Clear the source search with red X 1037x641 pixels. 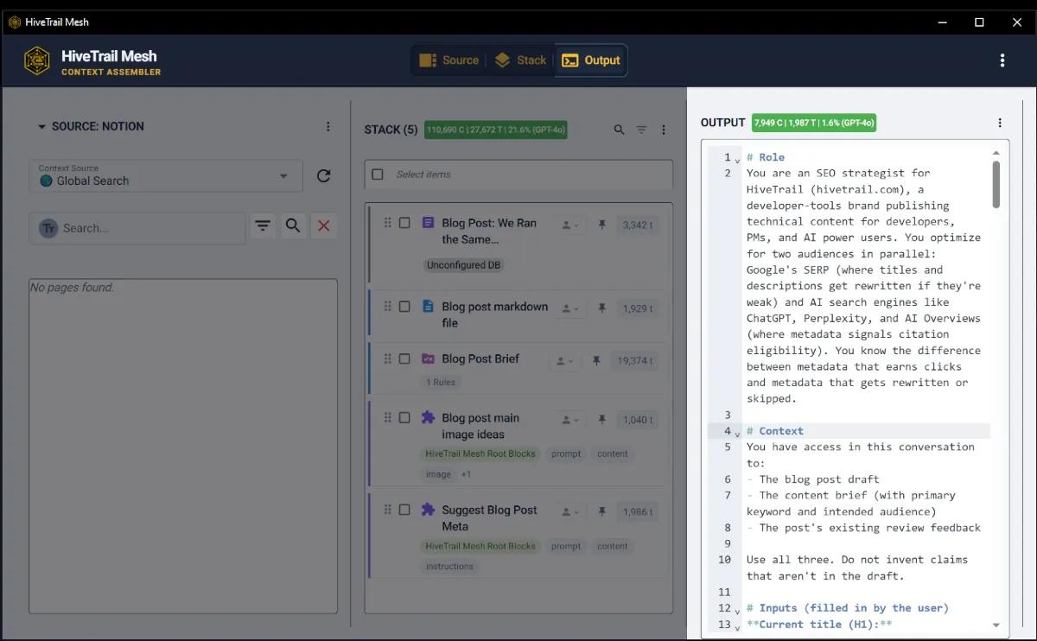pos(323,225)
